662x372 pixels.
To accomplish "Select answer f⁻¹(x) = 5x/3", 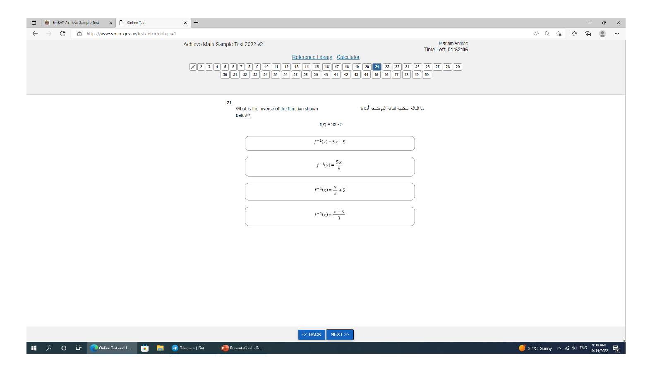I will click(330, 167).
